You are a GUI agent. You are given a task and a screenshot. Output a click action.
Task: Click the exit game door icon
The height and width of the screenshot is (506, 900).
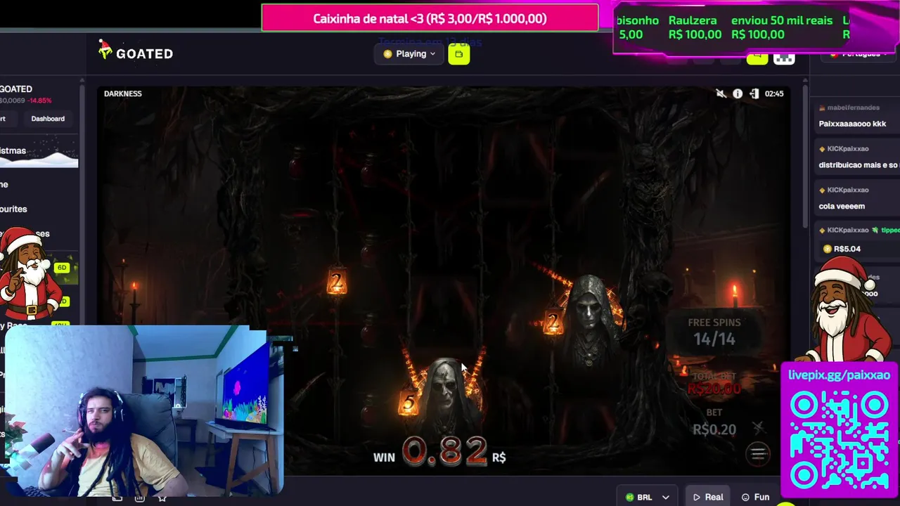754,93
